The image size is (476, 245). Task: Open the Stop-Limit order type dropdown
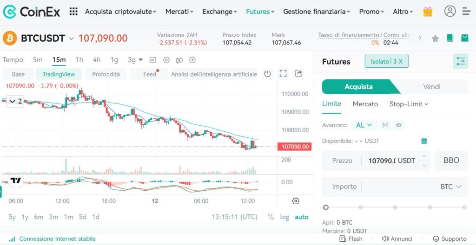(x=409, y=104)
